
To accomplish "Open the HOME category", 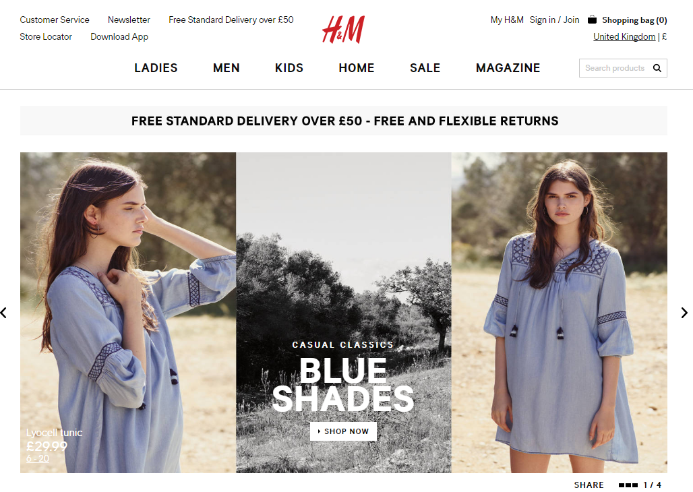I will tap(357, 68).
